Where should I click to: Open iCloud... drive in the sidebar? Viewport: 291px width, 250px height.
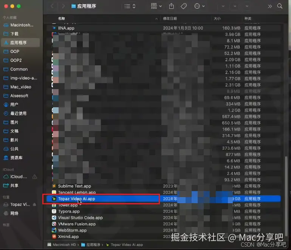[x=15, y=177]
